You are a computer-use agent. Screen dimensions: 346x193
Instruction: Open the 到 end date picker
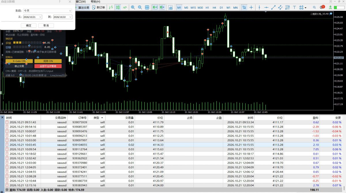pyautogui.click(x=63, y=17)
